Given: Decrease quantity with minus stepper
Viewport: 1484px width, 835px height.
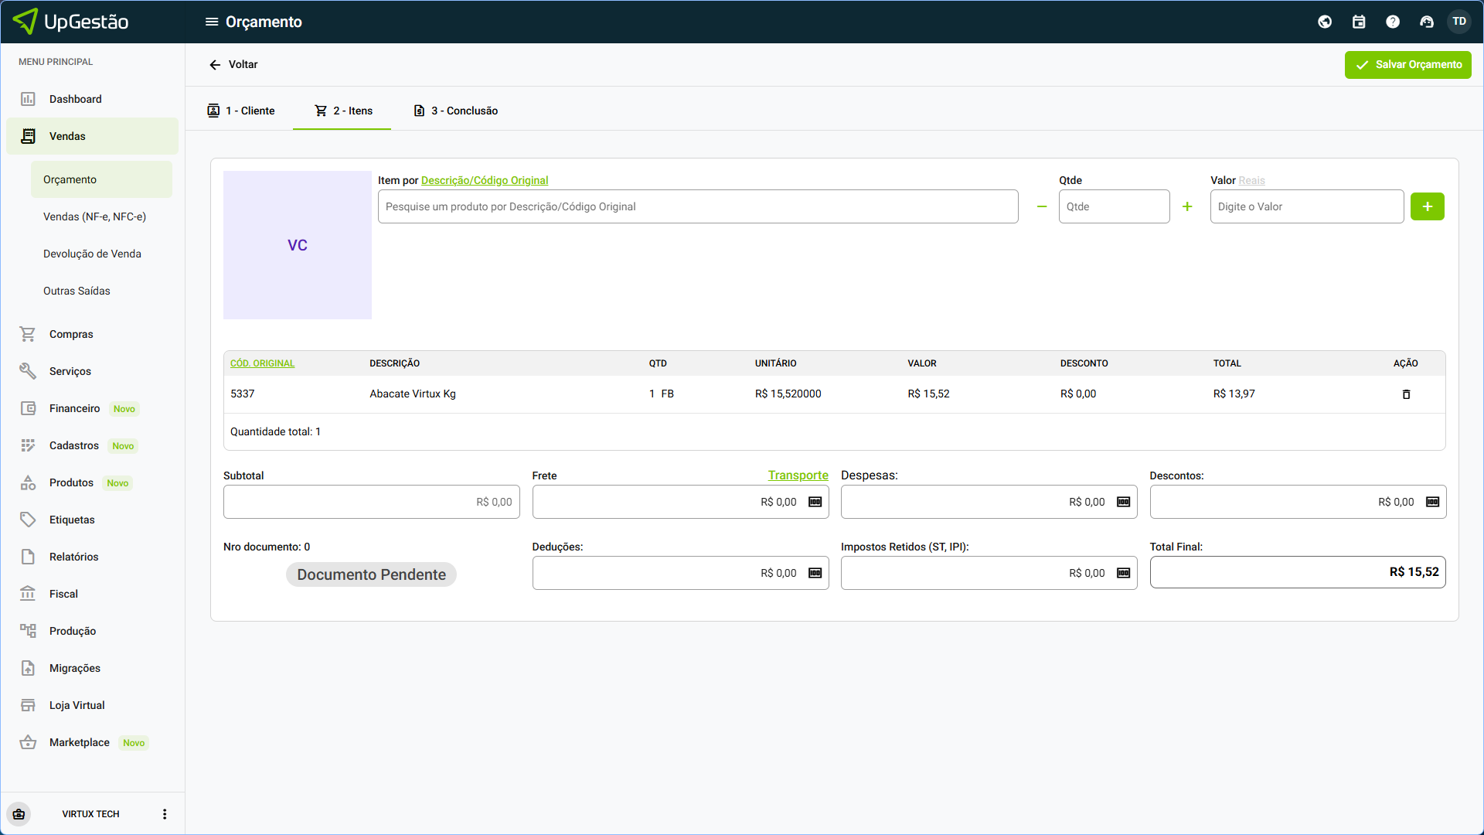Looking at the screenshot, I should 1042,206.
